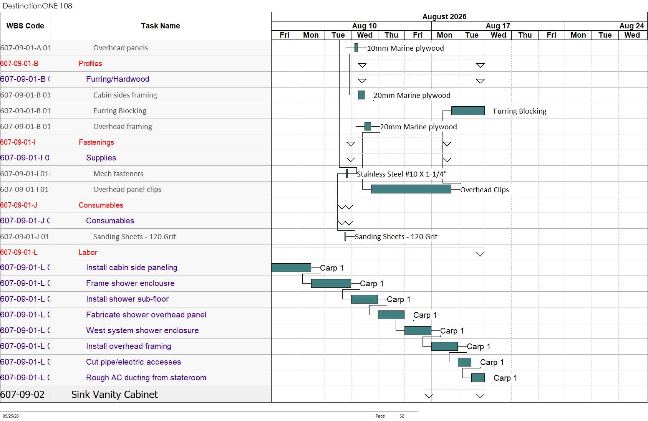Screen dimensions: 648x421
Task: Click the Cut pipe/electric accesses Gantt bar
Action: pos(464,362)
